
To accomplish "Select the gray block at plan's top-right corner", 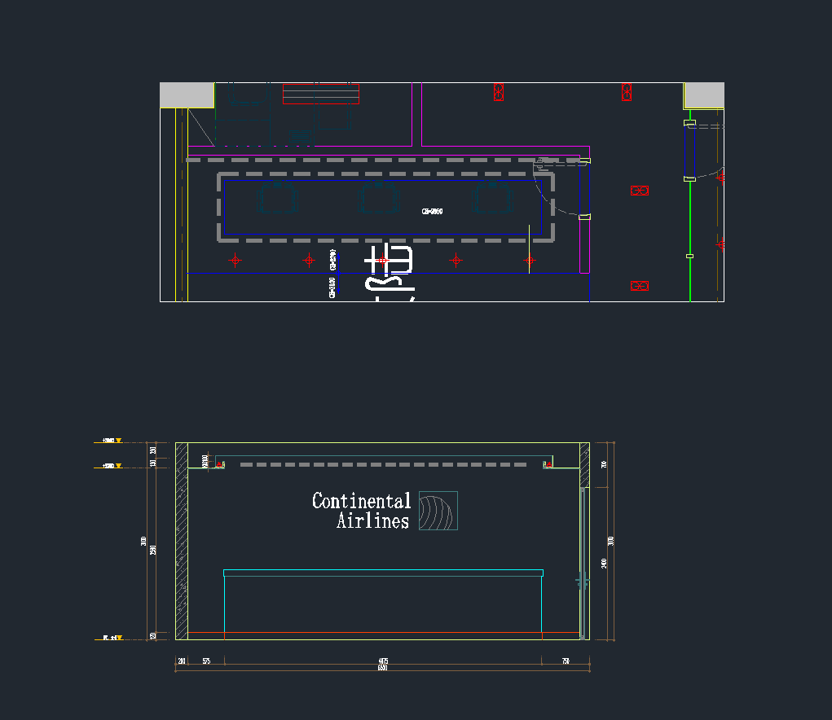I will [703, 95].
